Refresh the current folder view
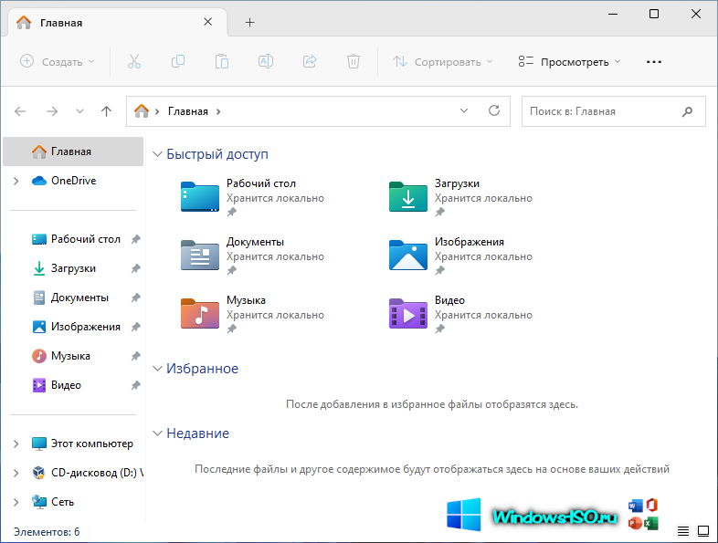718x543 pixels. pos(494,110)
